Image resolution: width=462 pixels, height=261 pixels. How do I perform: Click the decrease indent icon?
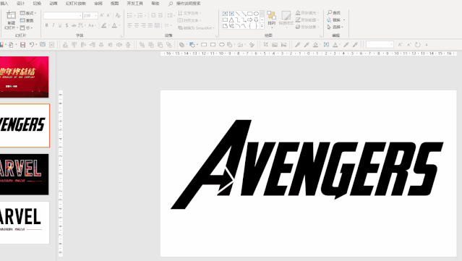point(153,15)
